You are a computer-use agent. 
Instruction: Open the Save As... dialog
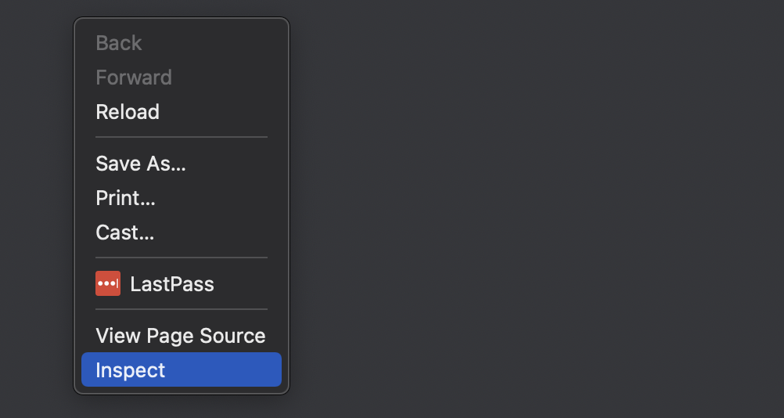141,164
